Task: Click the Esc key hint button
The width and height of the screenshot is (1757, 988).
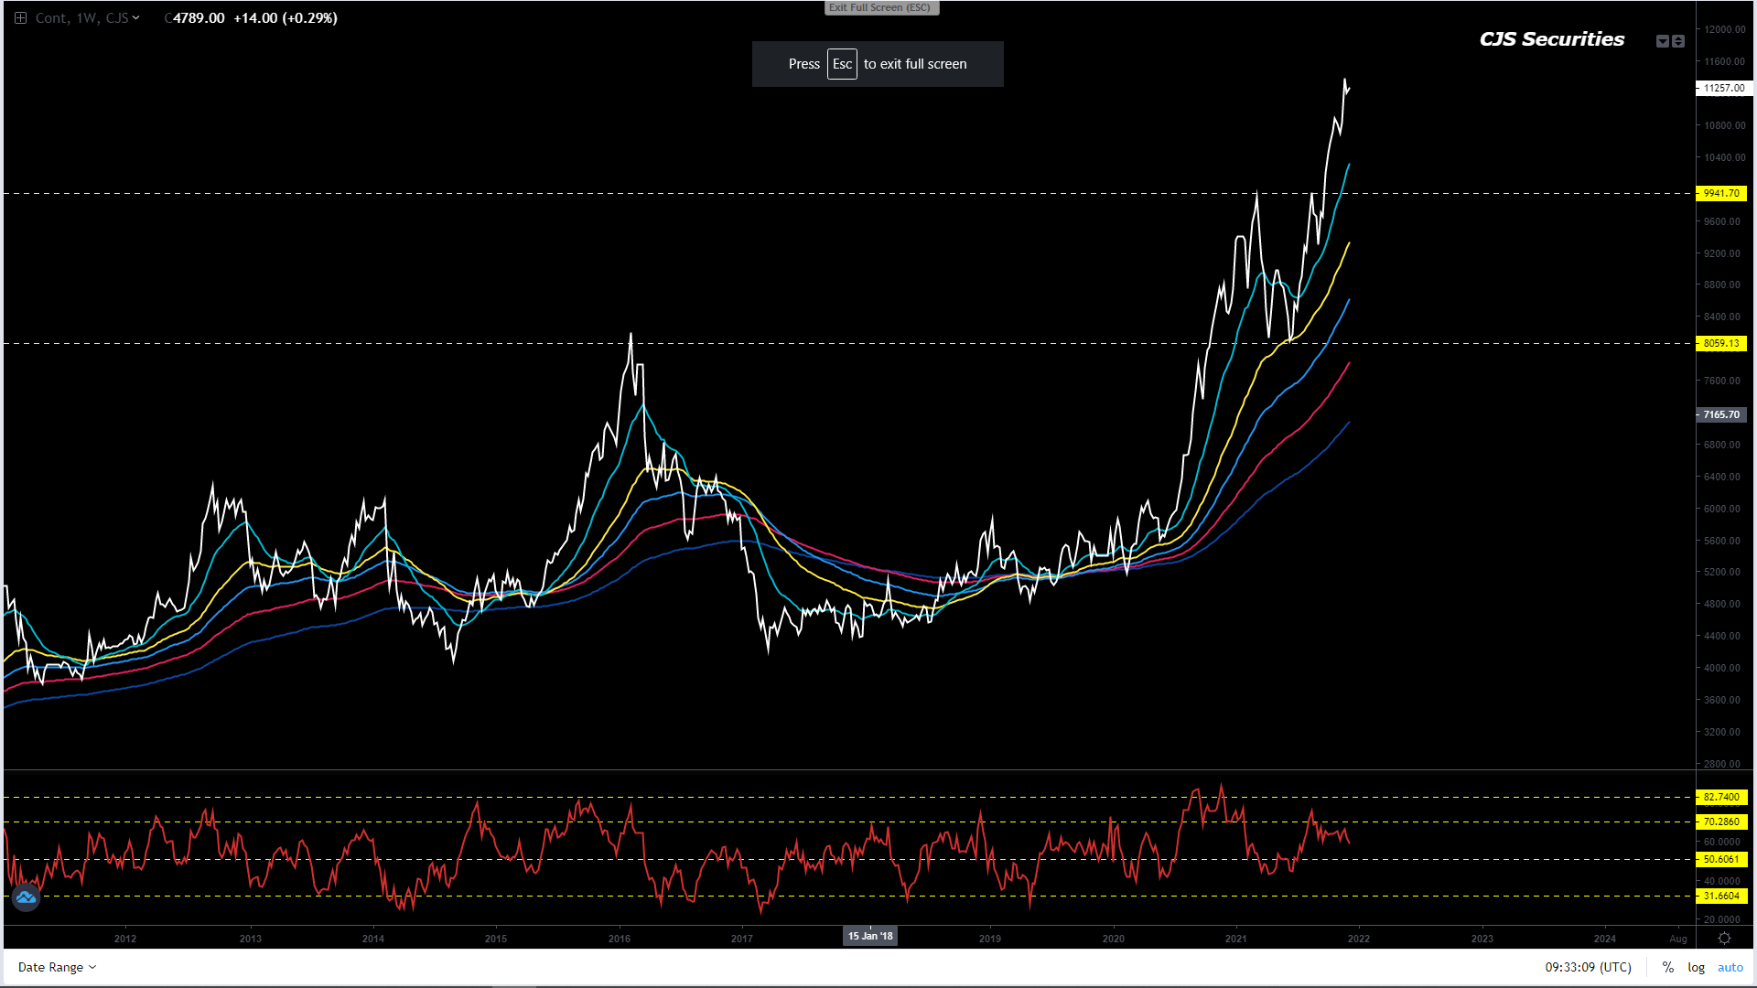Action: click(x=842, y=64)
